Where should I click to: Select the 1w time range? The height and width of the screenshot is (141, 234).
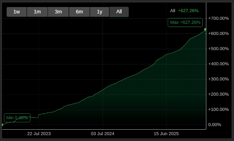click(x=16, y=12)
